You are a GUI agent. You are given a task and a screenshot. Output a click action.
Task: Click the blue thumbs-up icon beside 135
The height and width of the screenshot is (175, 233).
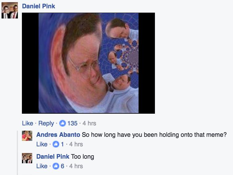[62, 123]
